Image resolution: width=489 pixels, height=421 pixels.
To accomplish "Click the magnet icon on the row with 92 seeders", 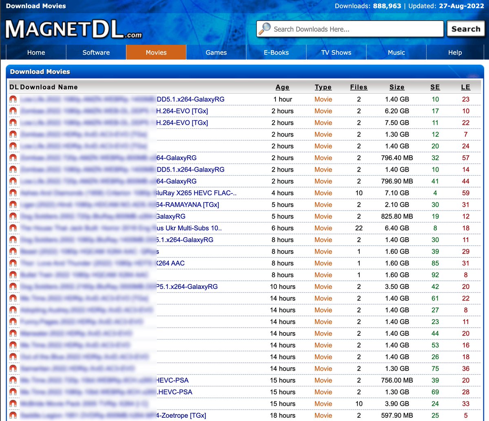I will (13, 275).
